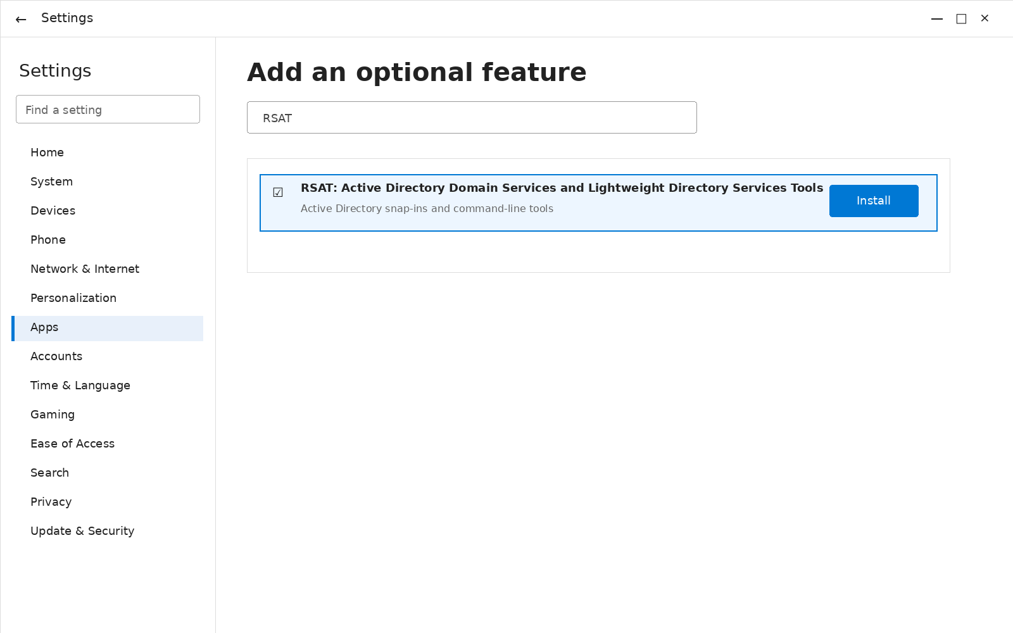Uncheck the RSAT Active Directory feature checkbox
Screen dimensions: 1013x633
(278, 192)
